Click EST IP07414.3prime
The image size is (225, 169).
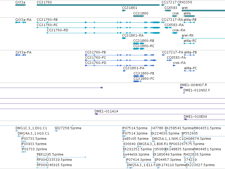(x=139, y=160)
